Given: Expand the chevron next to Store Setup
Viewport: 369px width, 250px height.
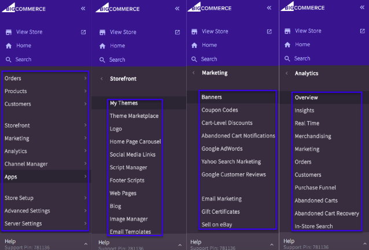Looking at the screenshot, I should [86, 197].
